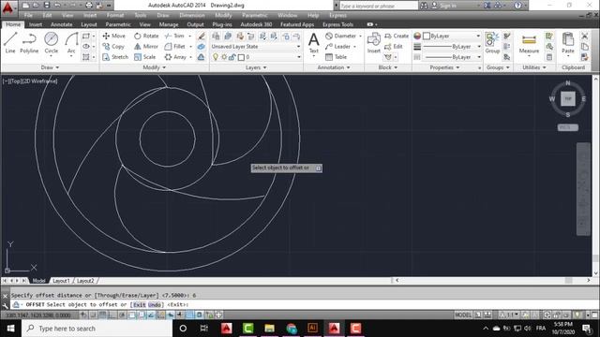Toggle layer 0 freeze sun icon
Viewport: 600px width, 337px height.
click(224, 57)
